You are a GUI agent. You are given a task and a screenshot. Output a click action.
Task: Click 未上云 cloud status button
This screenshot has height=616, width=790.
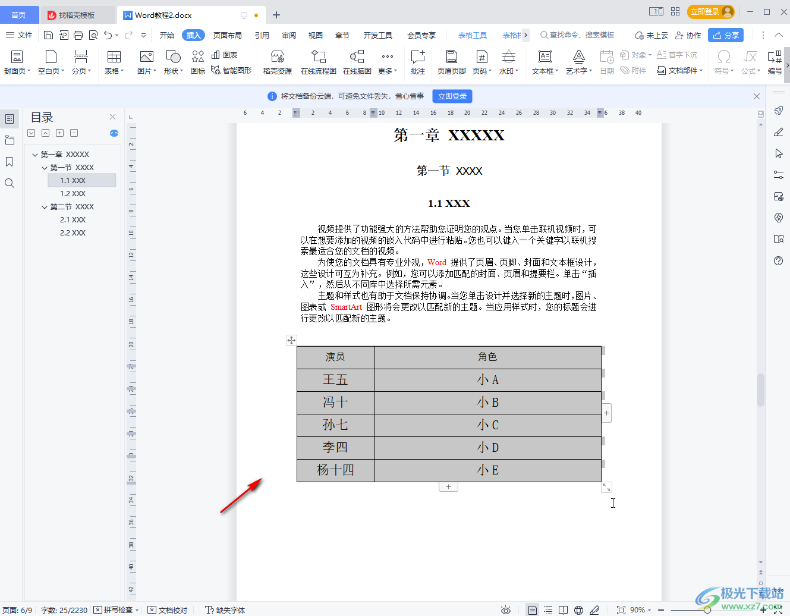(651, 35)
